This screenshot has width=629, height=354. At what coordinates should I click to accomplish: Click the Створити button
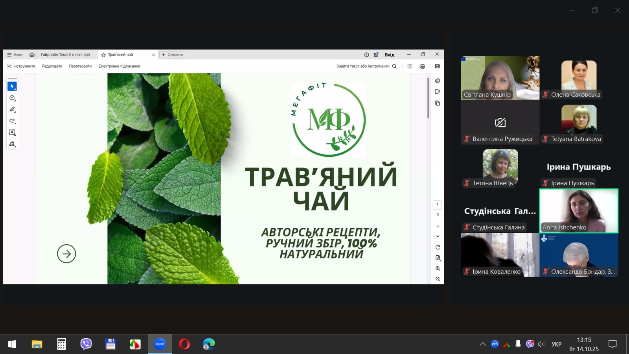(172, 55)
